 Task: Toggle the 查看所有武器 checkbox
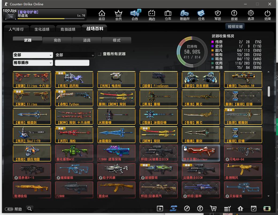(100, 54)
